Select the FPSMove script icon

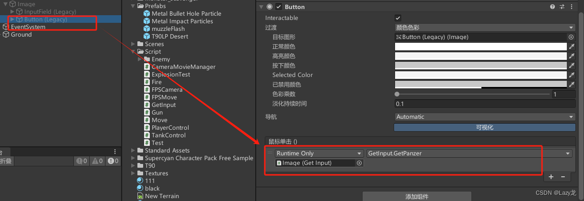click(x=147, y=97)
